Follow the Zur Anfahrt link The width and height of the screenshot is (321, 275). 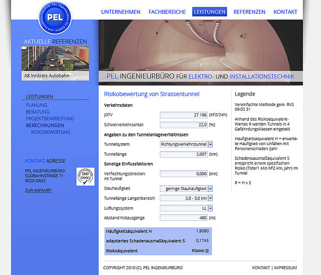point(38,191)
